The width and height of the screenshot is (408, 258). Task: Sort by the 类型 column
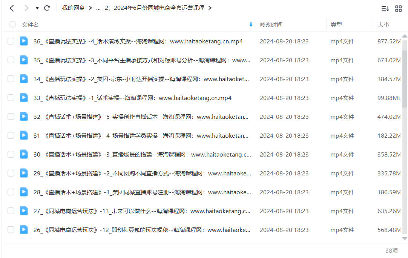[x=336, y=25]
